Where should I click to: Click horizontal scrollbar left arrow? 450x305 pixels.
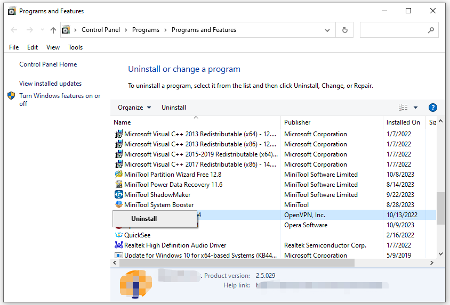point(115,262)
